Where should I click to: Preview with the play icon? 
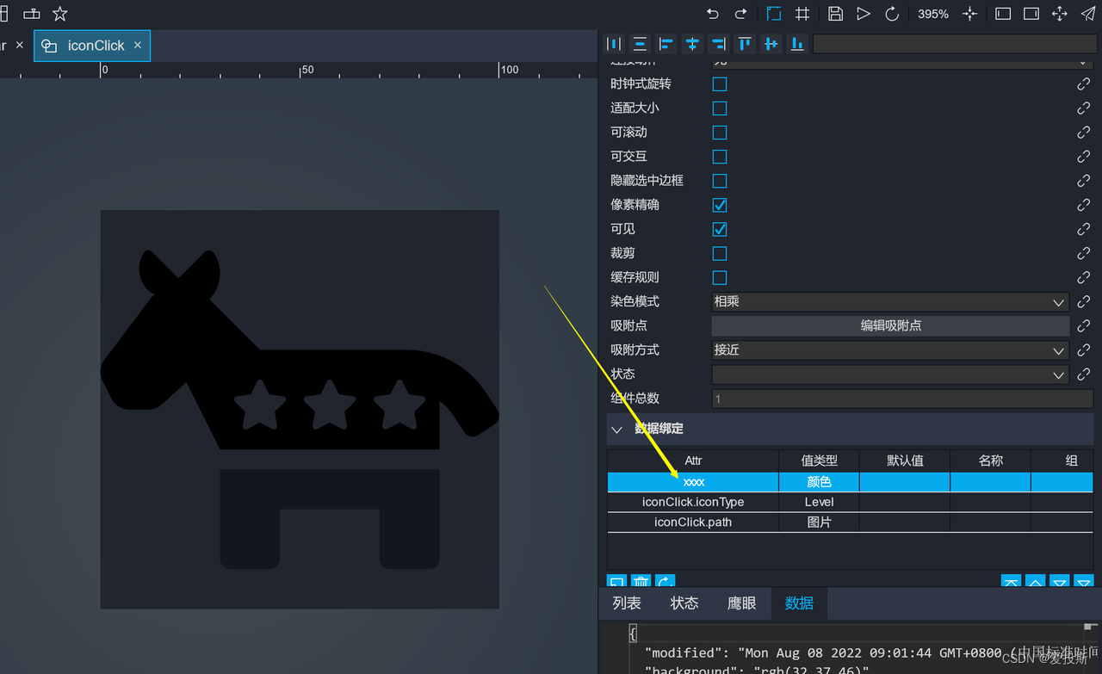click(x=864, y=14)
